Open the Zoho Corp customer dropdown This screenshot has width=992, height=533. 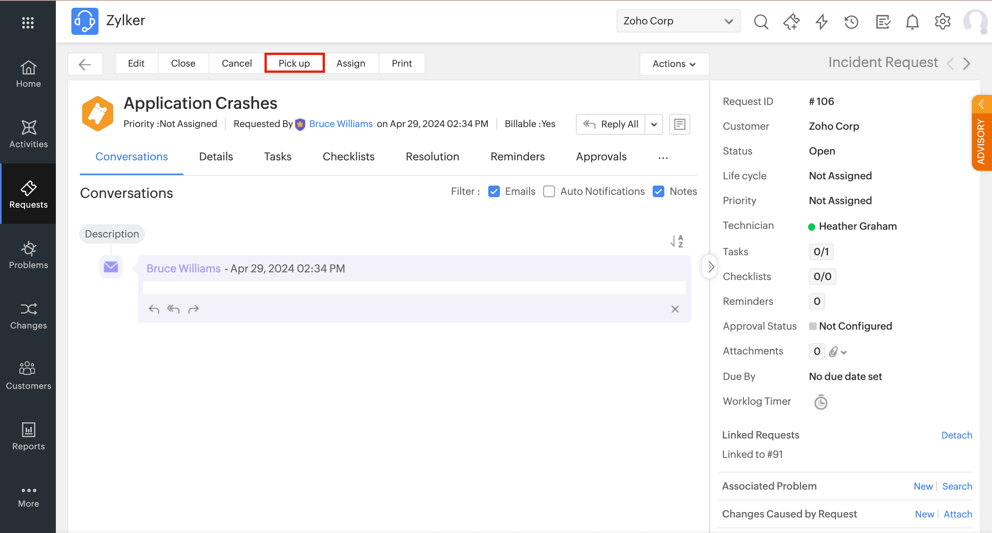678,21
